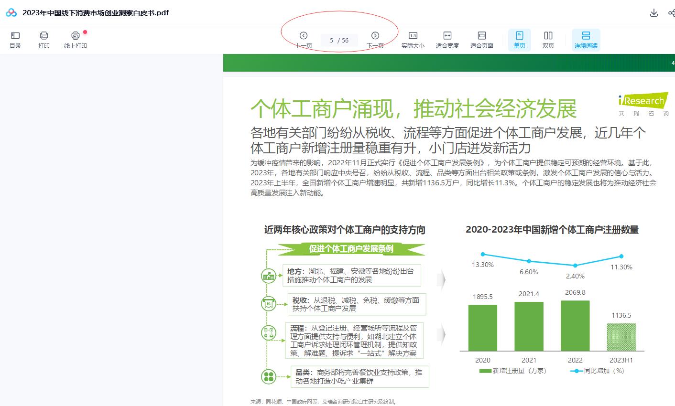
Task: Enable 双页 two-page view
Action: [548, 40]
